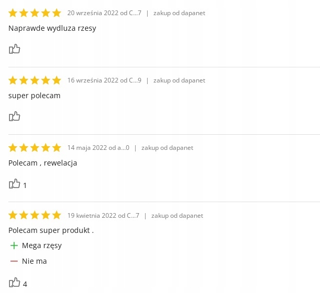The image size is (320, 293).
Task: Open seller link in 14 maja review
Action: (x=167, y=148)
